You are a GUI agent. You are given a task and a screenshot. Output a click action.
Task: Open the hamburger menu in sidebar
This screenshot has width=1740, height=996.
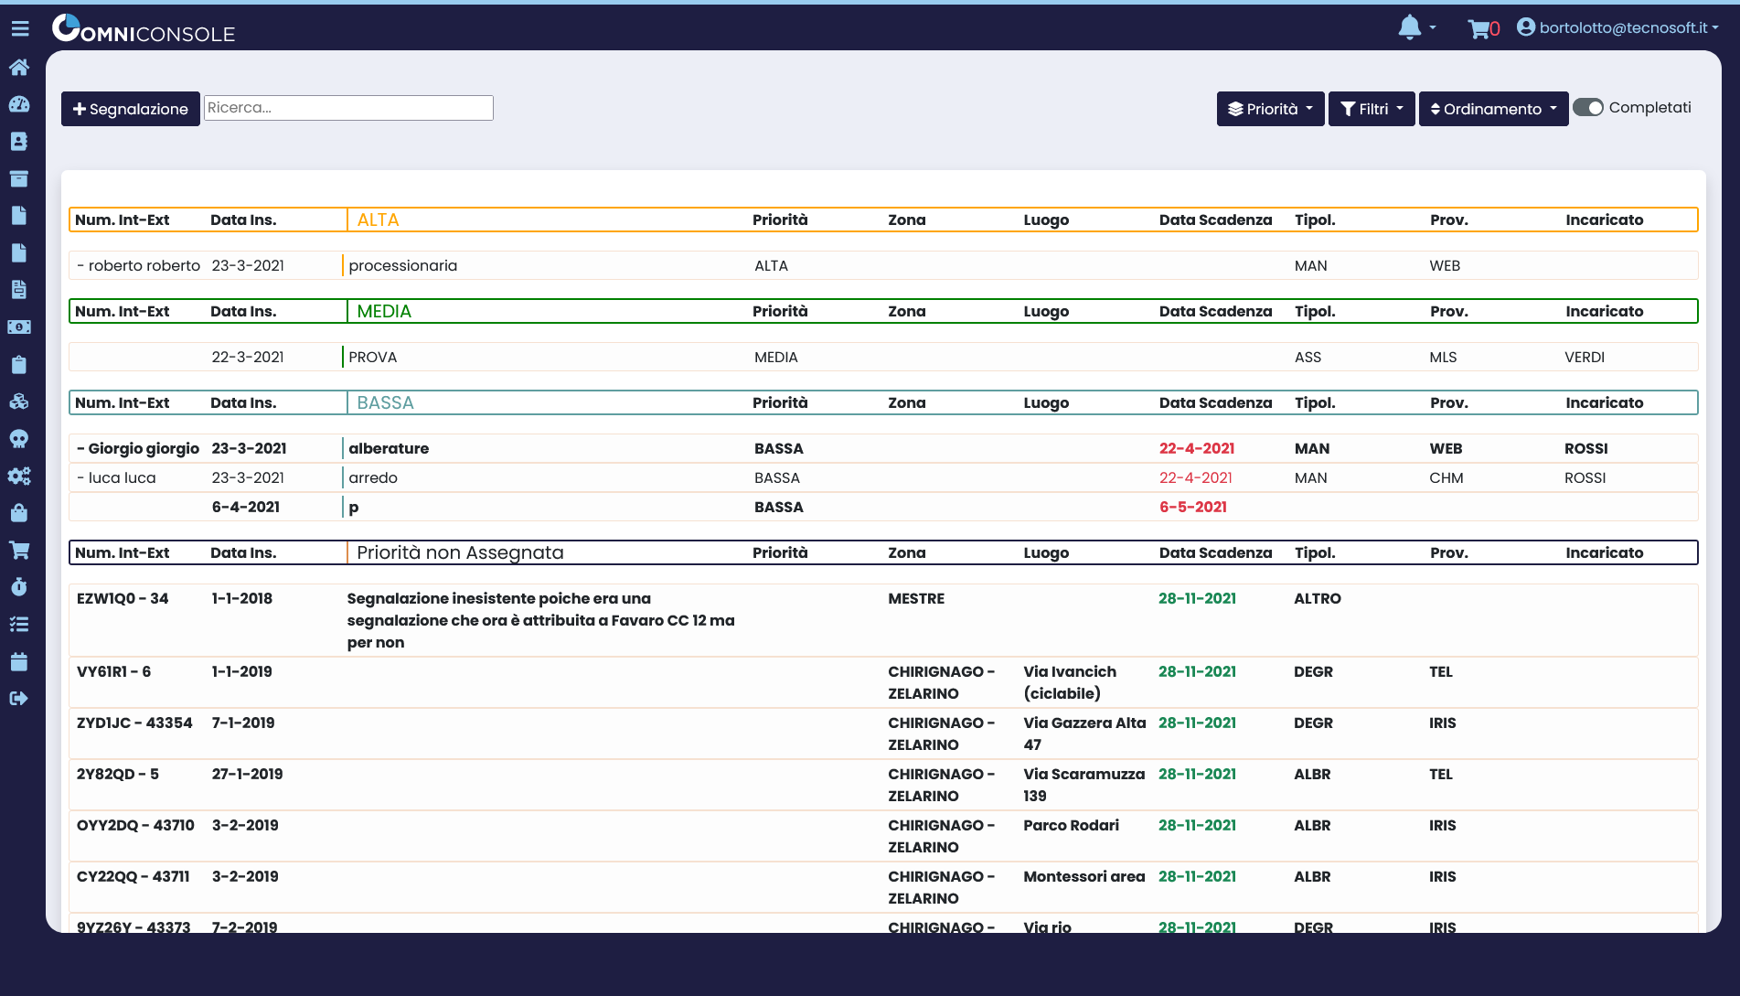(x=20, y=29)
